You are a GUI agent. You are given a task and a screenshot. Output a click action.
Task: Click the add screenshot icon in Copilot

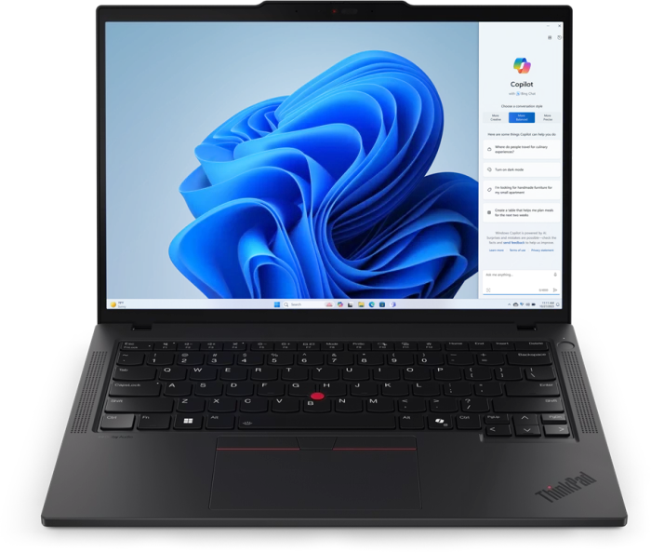pyautogui.click(x=488, y=290)
